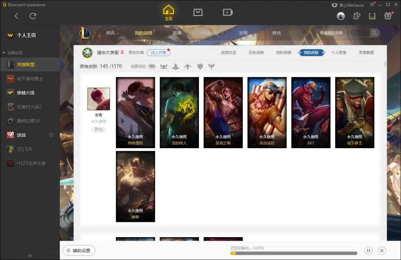Viewport: 401px width, 260px height.
Task: Click the hero search input field
Action: point(343,33)
